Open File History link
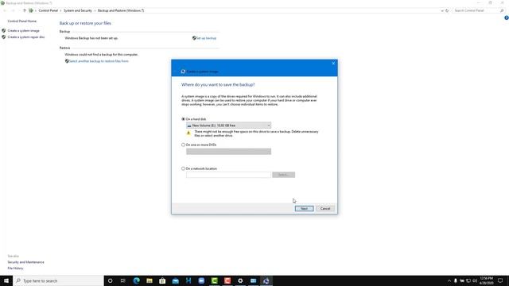This screenshot has width=509, height=286. (15, 269)
